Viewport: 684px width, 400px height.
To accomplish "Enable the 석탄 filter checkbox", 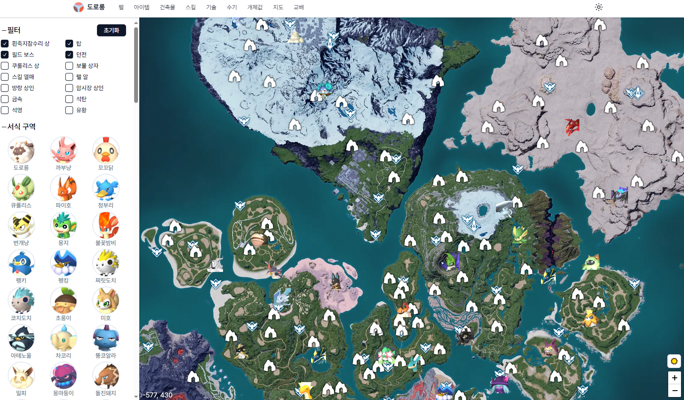I will pos(69,99).
